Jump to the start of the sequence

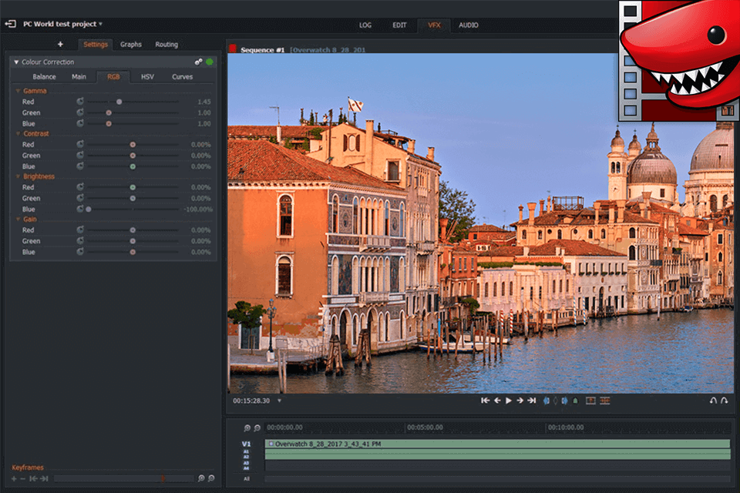click(x=485, y=401)
